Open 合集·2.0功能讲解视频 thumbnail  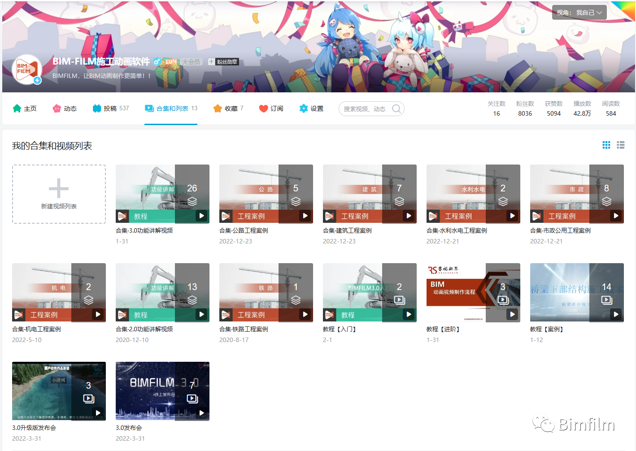click(162, 292)
